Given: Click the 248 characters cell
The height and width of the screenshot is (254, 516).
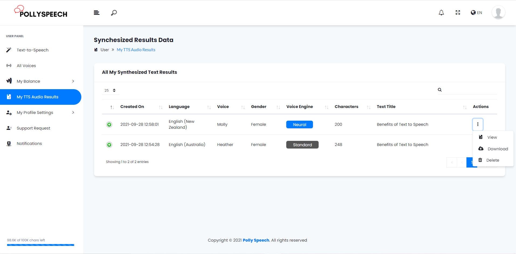Looking at the screenshot, I should (x=338, y=145).
